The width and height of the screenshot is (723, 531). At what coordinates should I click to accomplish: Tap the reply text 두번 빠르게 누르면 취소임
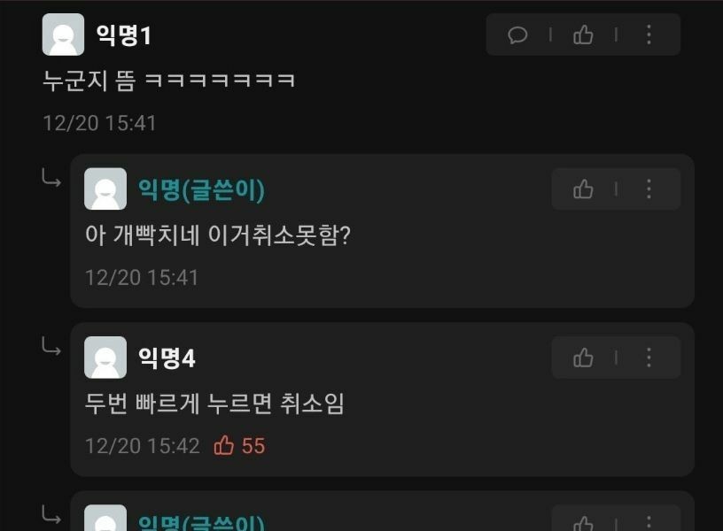pyautogui.click(x=214, y=404)
